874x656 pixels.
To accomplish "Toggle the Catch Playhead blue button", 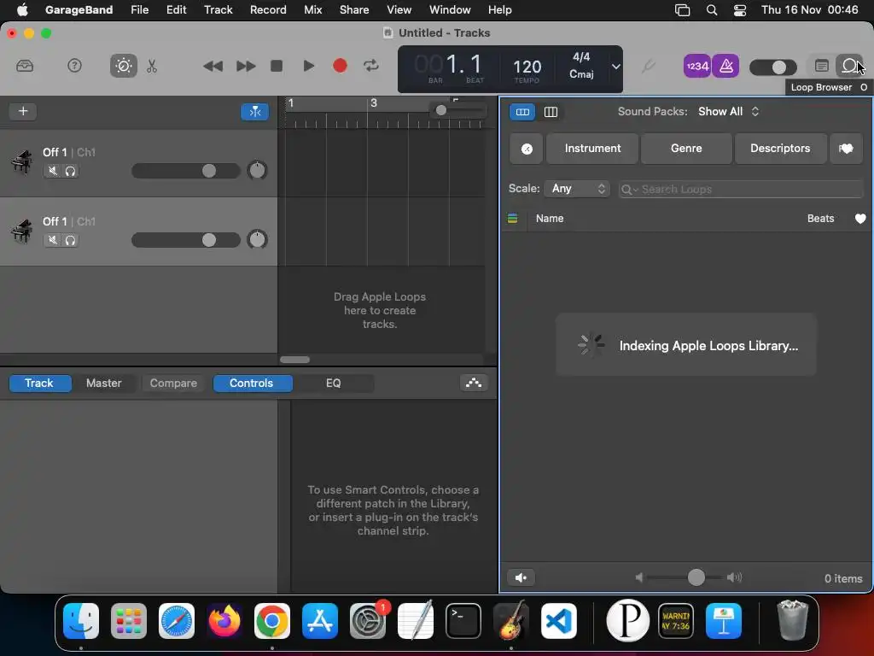I will pos(254,112).
